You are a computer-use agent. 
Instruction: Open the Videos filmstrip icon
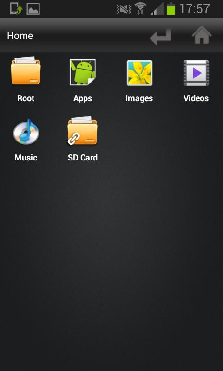coord(196,73)
